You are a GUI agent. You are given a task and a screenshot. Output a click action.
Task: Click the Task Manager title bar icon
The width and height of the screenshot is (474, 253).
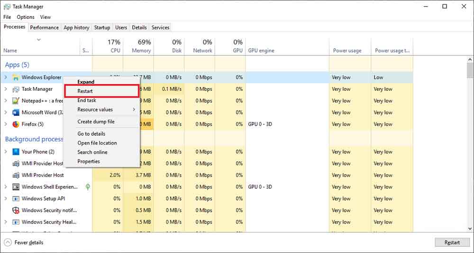(x=7, y=7)
